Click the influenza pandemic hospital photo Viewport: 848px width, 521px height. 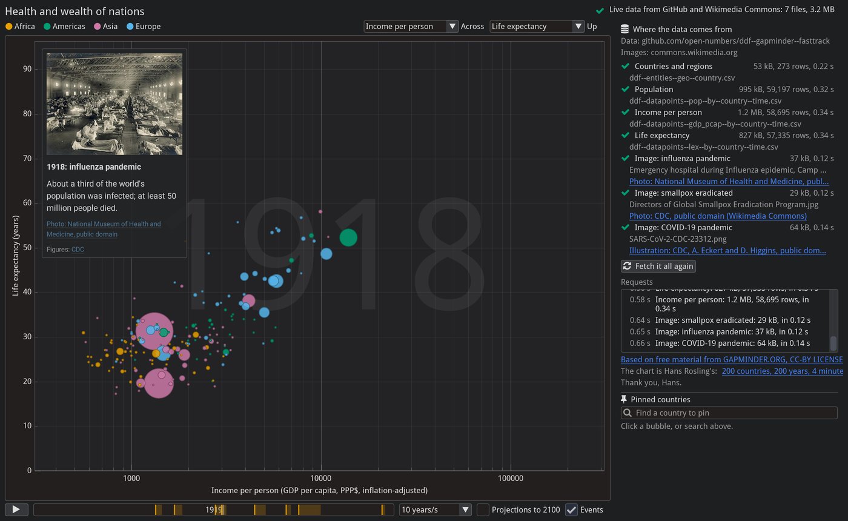pos(114,104)
